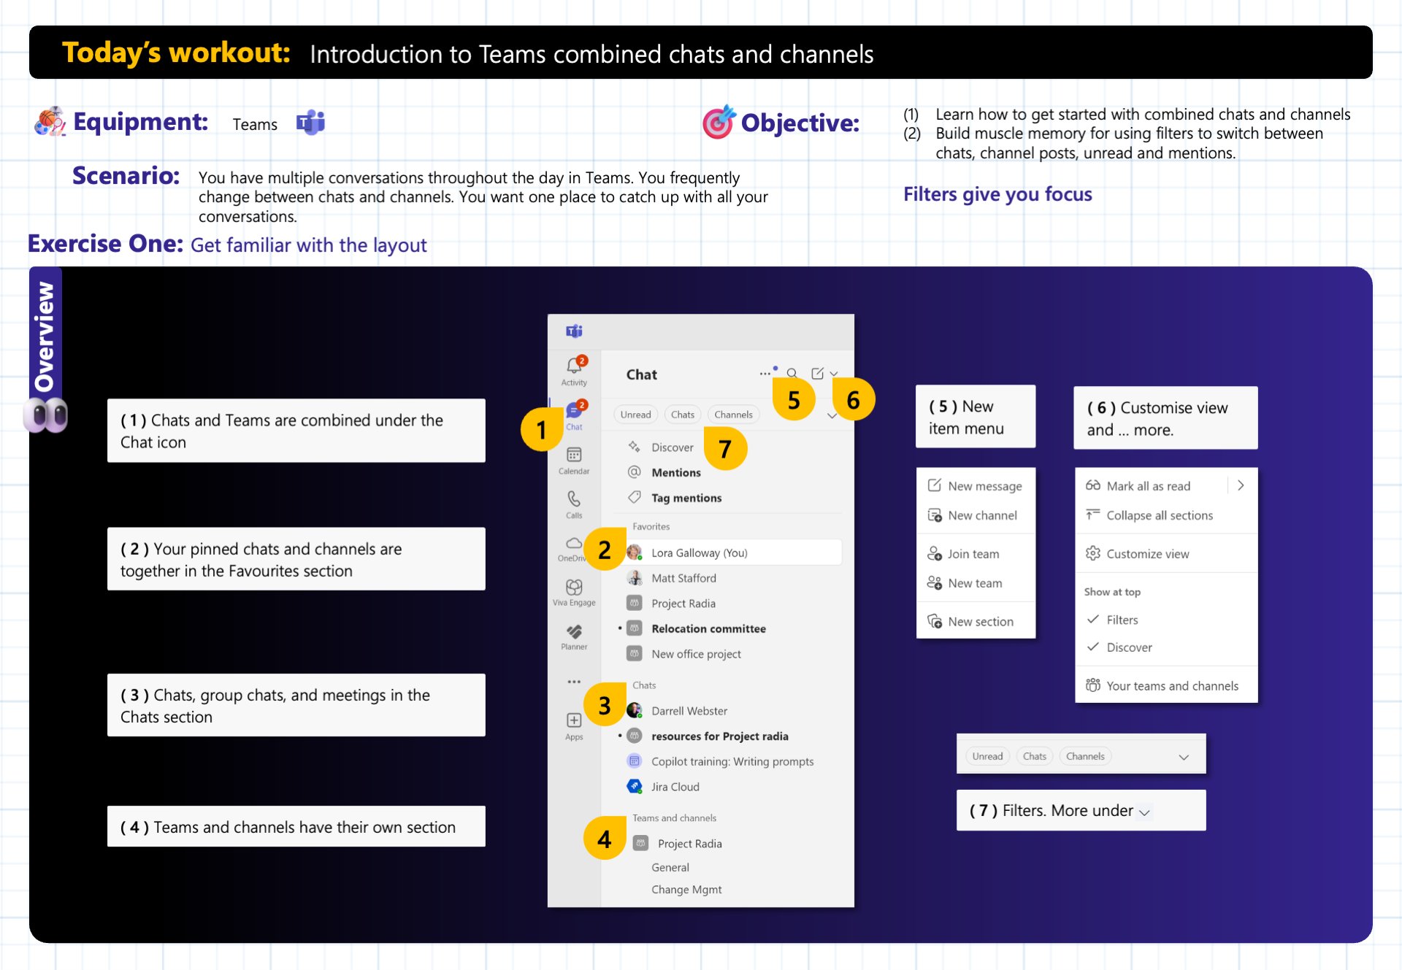Enable Filters under Show at top
The width and height of the screenshot is (1402, 970).
(1122, 619)
